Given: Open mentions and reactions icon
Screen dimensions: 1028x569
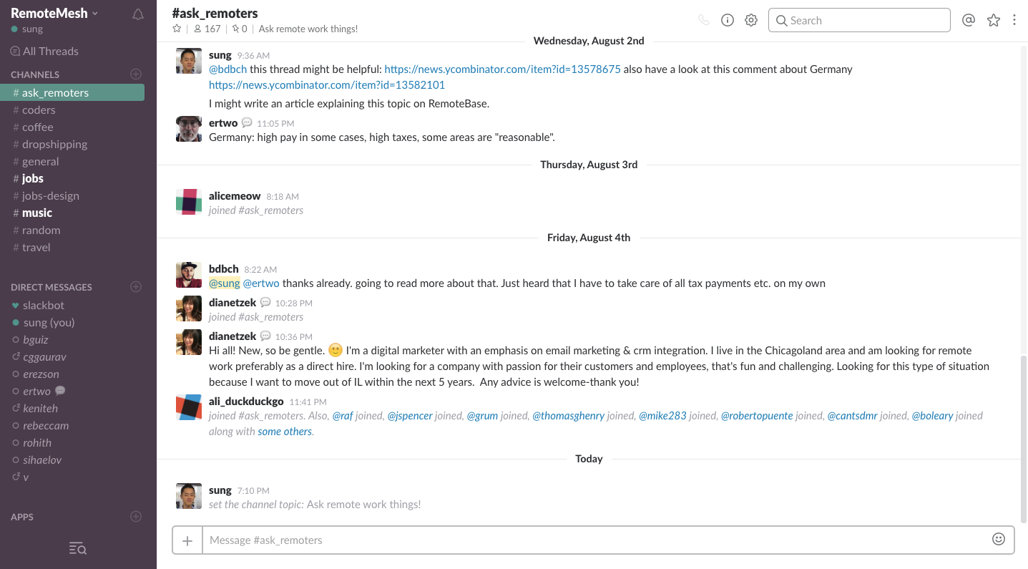Looking at the screenshot, I should point(969,20).
